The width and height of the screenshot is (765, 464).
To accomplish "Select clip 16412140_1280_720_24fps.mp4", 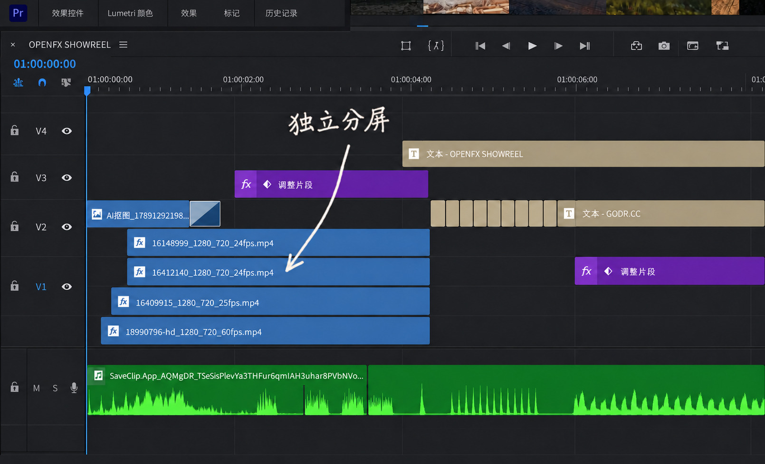I will [278, 272].
